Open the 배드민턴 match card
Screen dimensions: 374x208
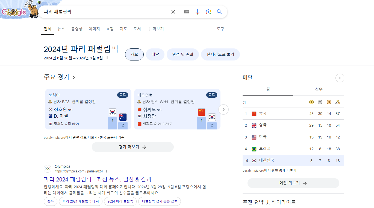click(177, 109)
